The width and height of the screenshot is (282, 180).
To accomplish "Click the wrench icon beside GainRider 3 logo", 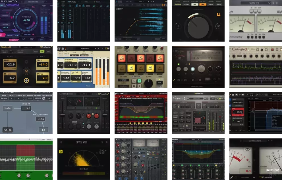I will coord(249,50).
